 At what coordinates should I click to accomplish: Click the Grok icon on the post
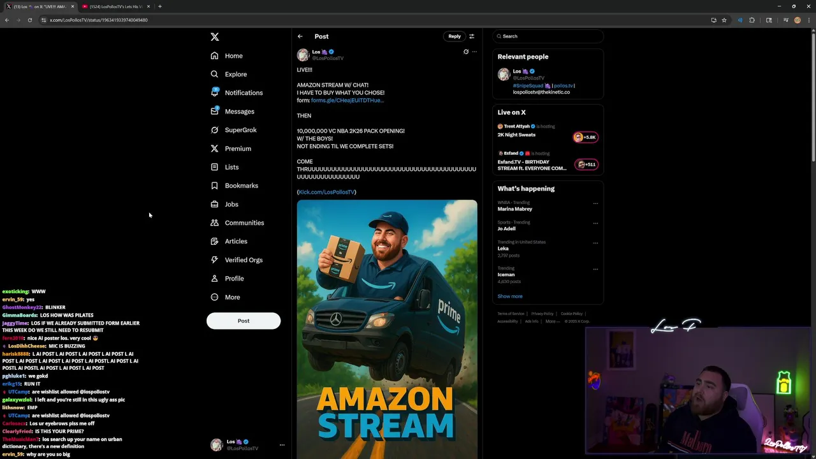point(466,52)
